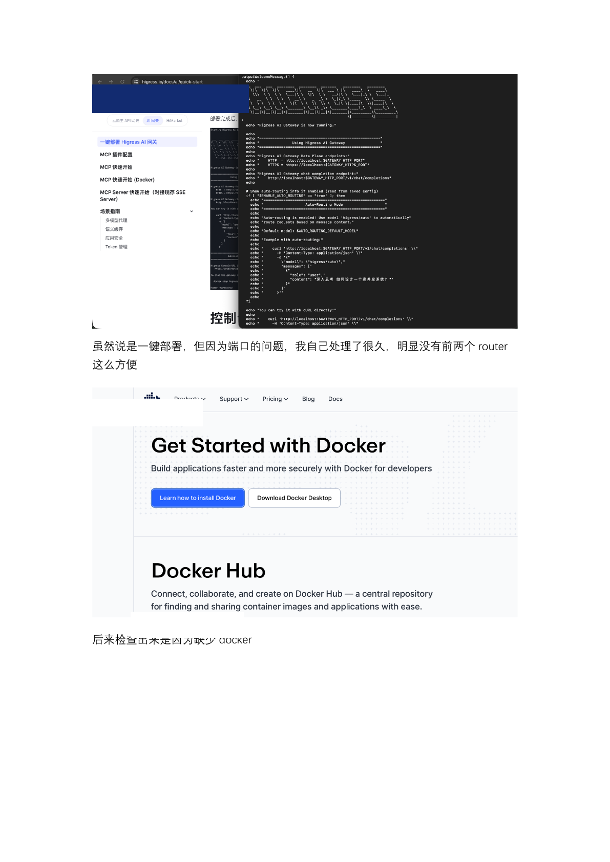Image resolution: width=610 pixels, height=862 pixels.
Task: Click Download Docker Desktop button
Action: coord(295,498)
